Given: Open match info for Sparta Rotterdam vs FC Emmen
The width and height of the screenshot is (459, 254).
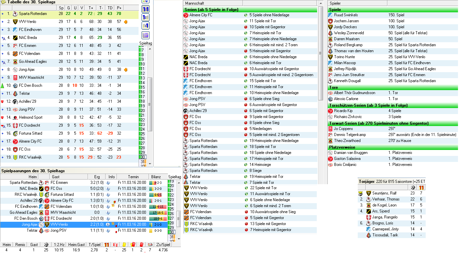Looking at the screenshot, I should [108, 183].
